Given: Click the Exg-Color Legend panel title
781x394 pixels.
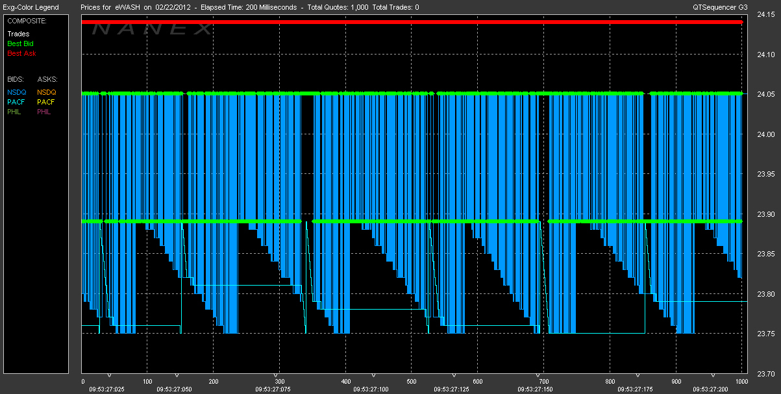Looking at the screenshot, I should pyautogui.click(x=31, y=7).
